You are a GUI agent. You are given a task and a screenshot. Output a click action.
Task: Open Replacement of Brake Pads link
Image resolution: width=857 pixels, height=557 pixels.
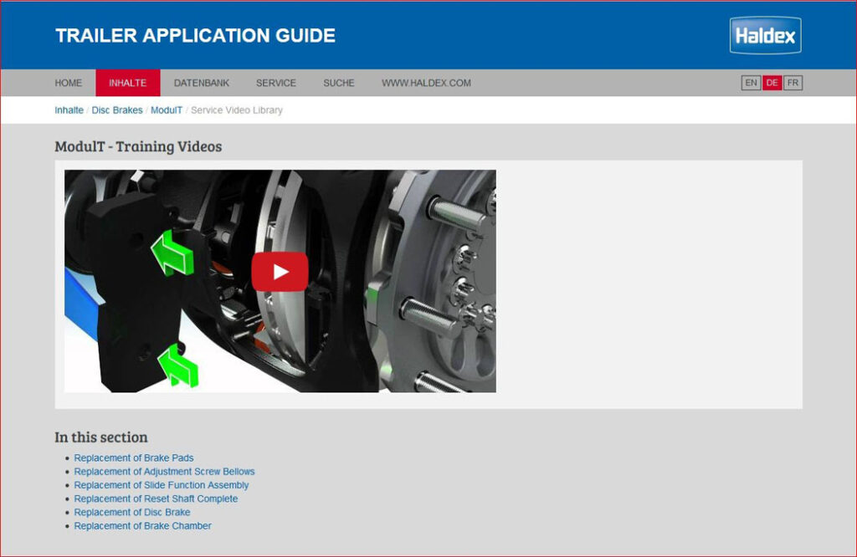coord(134,458)
